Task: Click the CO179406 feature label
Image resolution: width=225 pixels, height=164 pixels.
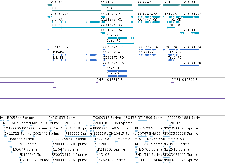Action: (12, 128)
